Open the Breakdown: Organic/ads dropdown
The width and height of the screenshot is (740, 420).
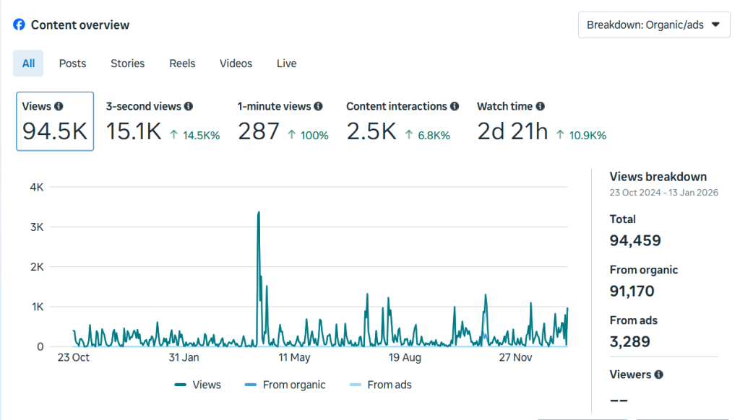[x=653, y=25]
